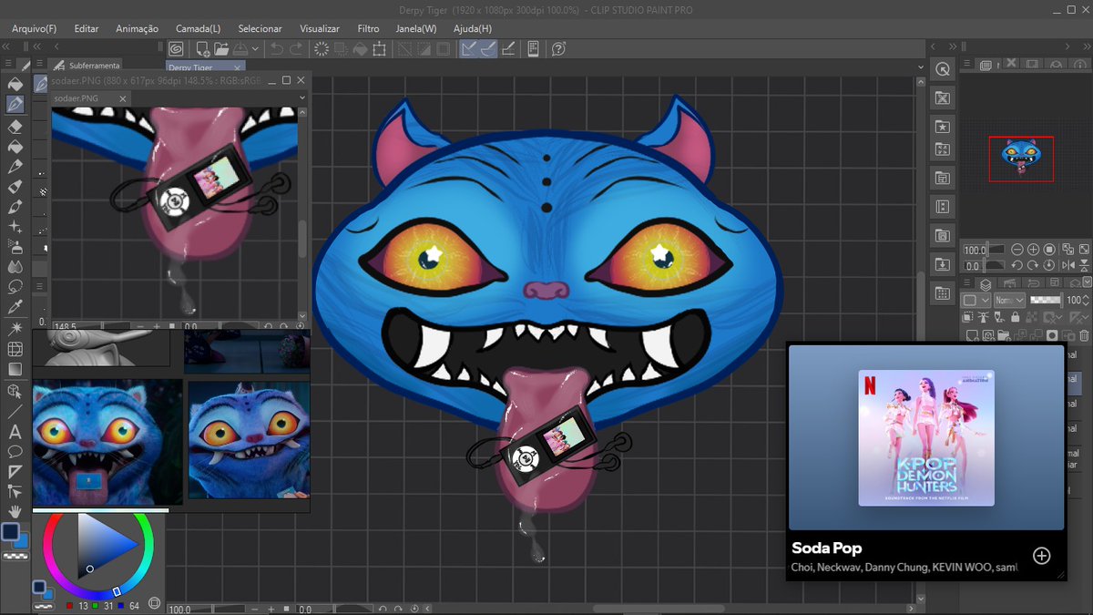Select the straight Line figure tool
Viewport: 1093px width, 615px height.
[15, 412]
